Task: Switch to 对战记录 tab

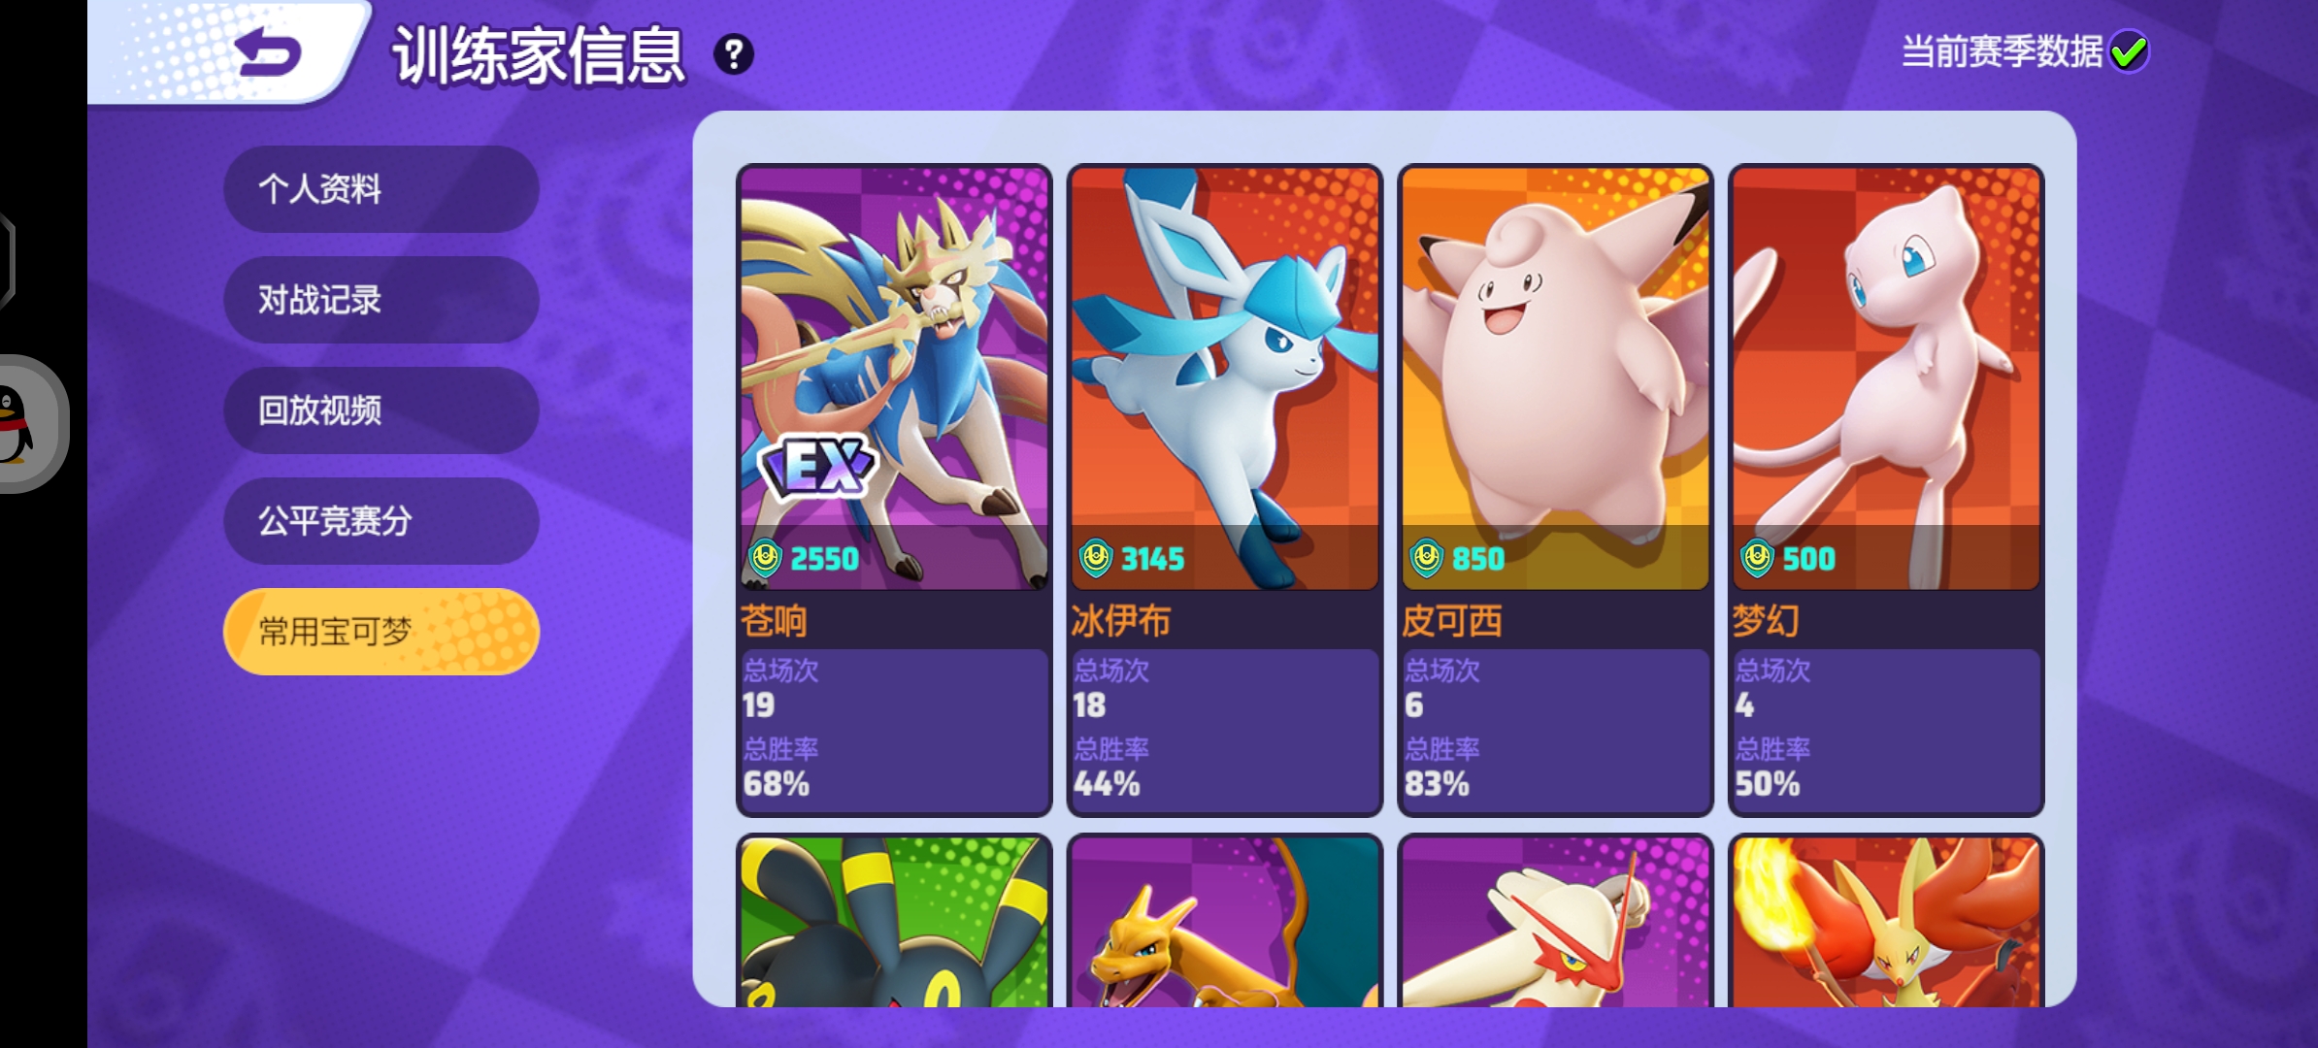Action: click(x=381, y=300)
